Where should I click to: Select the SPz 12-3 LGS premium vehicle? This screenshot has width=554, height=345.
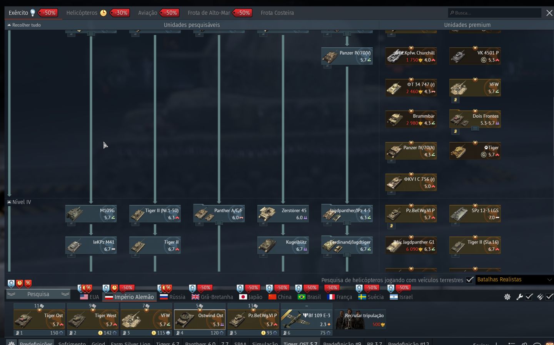click(475, 214)
